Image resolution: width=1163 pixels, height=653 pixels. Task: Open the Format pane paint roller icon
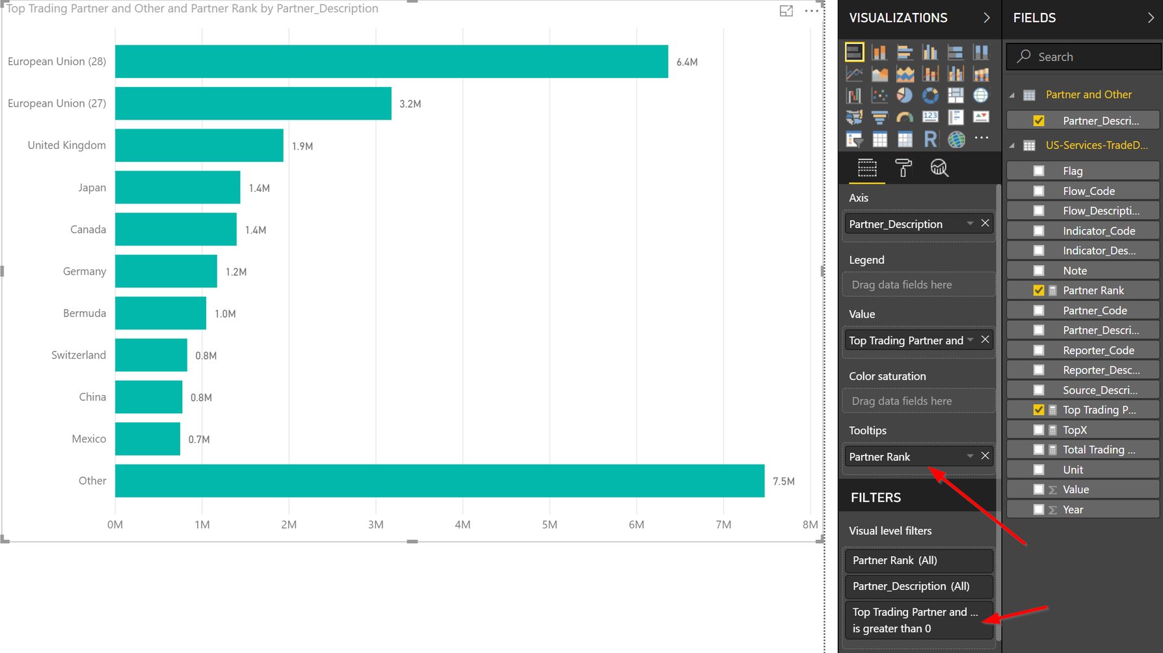[903, 168]
